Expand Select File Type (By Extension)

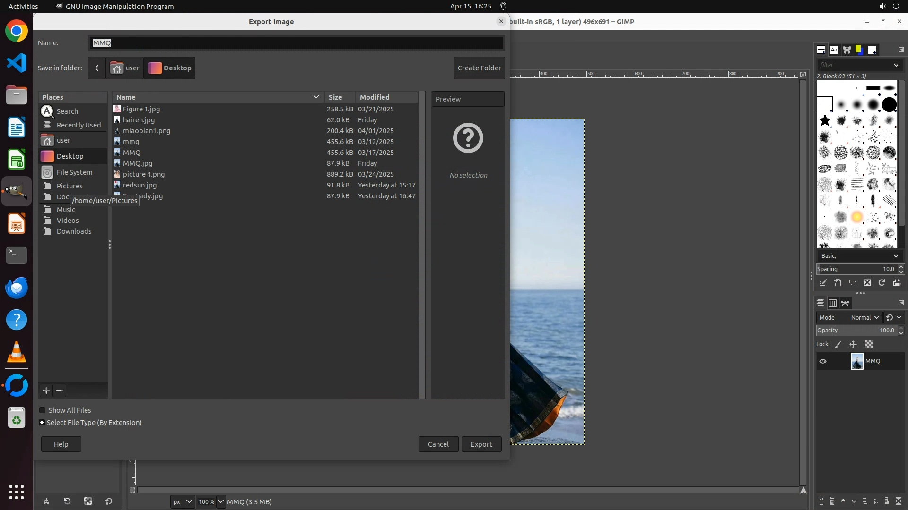click(x=42, y=423)
